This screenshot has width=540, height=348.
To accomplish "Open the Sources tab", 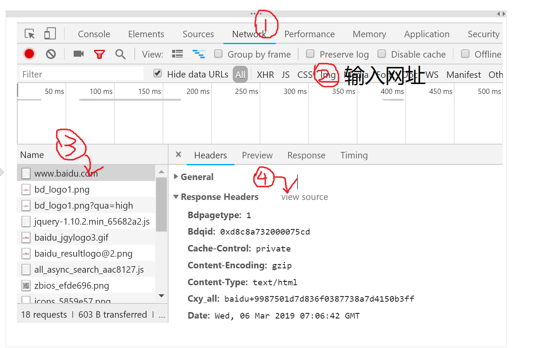I will (198, 34).
